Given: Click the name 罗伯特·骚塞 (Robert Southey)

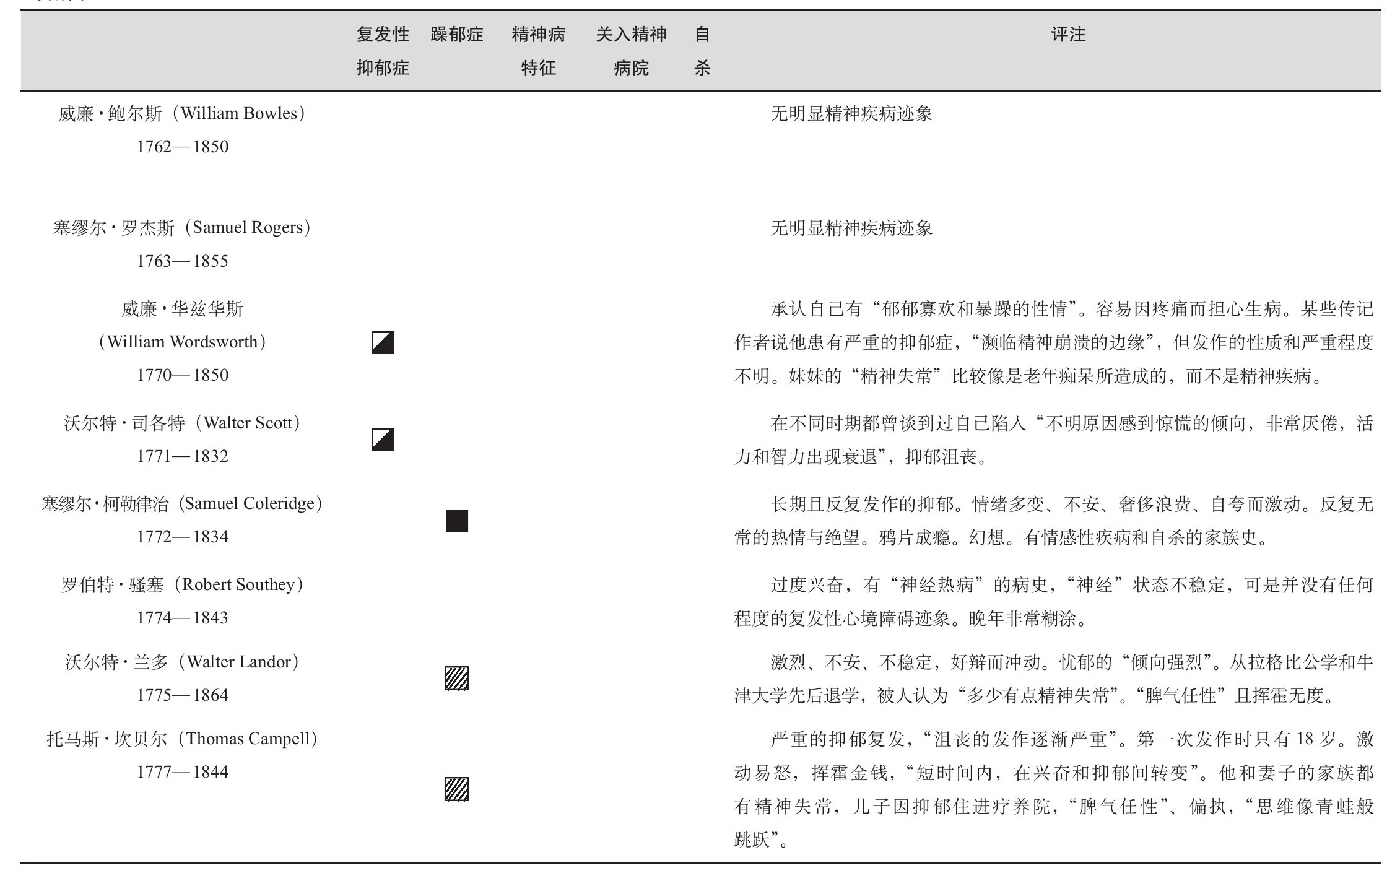Looking at the screenshot, I should pos(182,585).
